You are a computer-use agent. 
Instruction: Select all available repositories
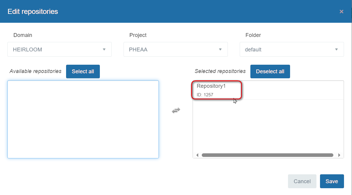83,71
